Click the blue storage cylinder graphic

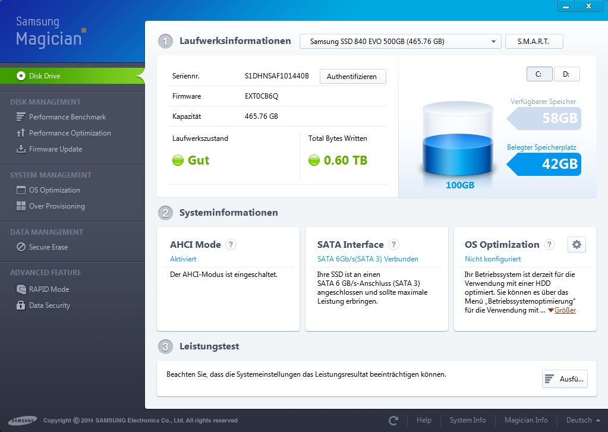coord(458,140)
